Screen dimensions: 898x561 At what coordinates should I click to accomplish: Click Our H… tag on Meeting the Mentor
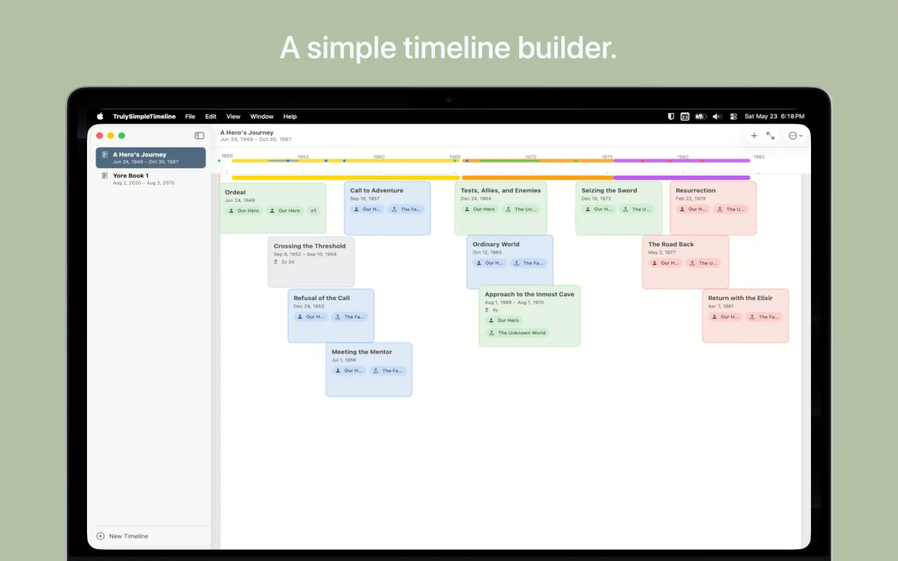tap(349, 370)
